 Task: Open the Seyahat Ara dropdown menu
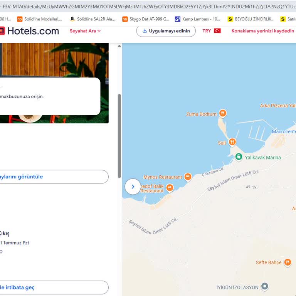(85, 31)
